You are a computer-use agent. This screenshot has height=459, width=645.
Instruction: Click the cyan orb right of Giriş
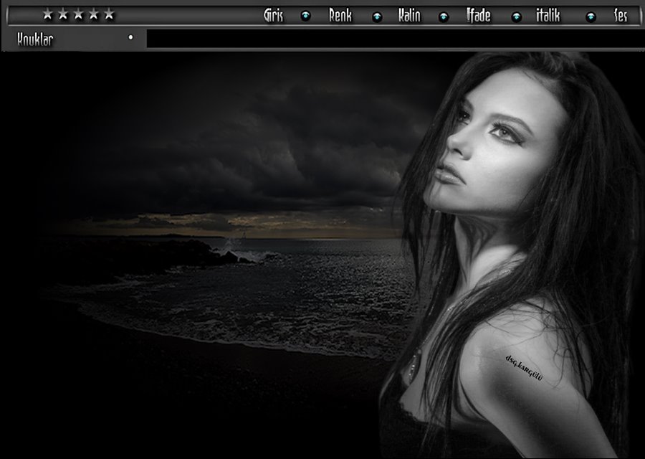tap(305, 16)
